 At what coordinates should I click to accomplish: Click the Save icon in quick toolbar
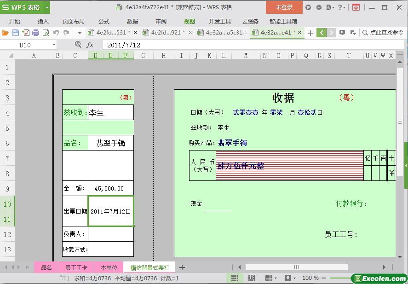tap(16, 33)
